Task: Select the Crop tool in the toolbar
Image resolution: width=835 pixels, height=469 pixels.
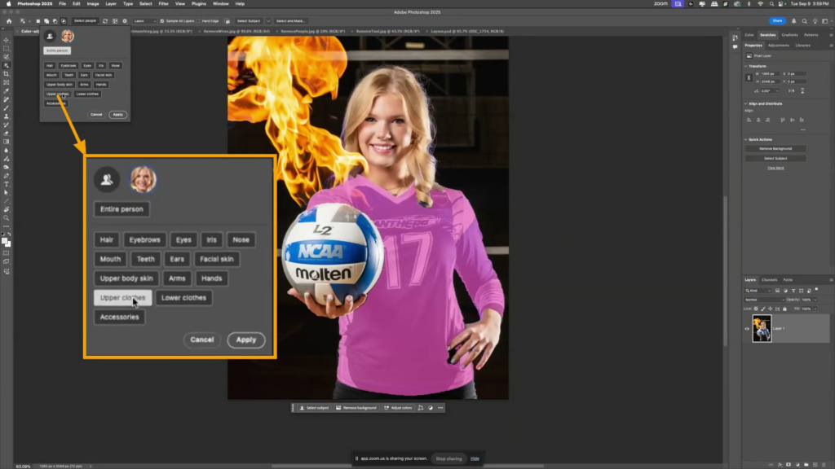Action: point(6,73)
